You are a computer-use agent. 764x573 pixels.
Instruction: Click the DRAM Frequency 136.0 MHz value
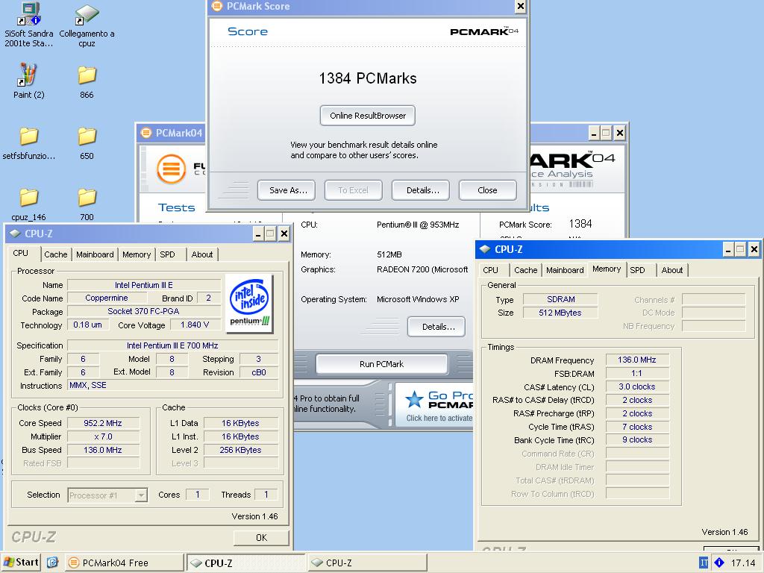(x=637, y=360)
